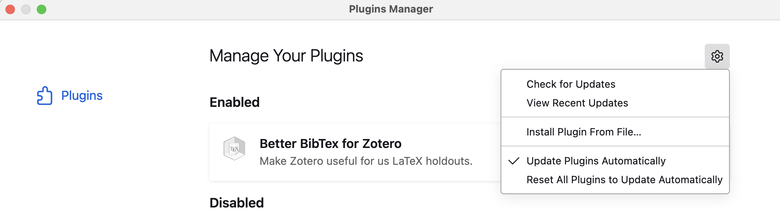
Task: Click the checkmark beside Update Plugins Automatically
Action: click(x=513, y=161)
